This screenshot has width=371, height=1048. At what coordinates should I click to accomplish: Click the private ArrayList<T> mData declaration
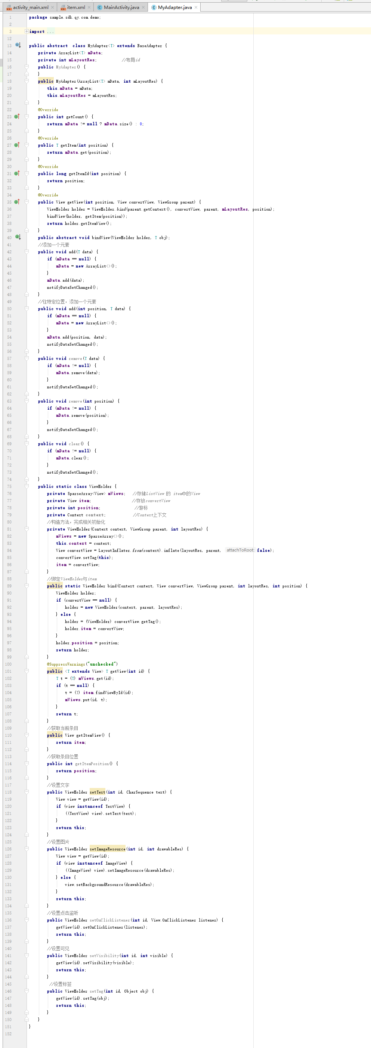point(70,53)
